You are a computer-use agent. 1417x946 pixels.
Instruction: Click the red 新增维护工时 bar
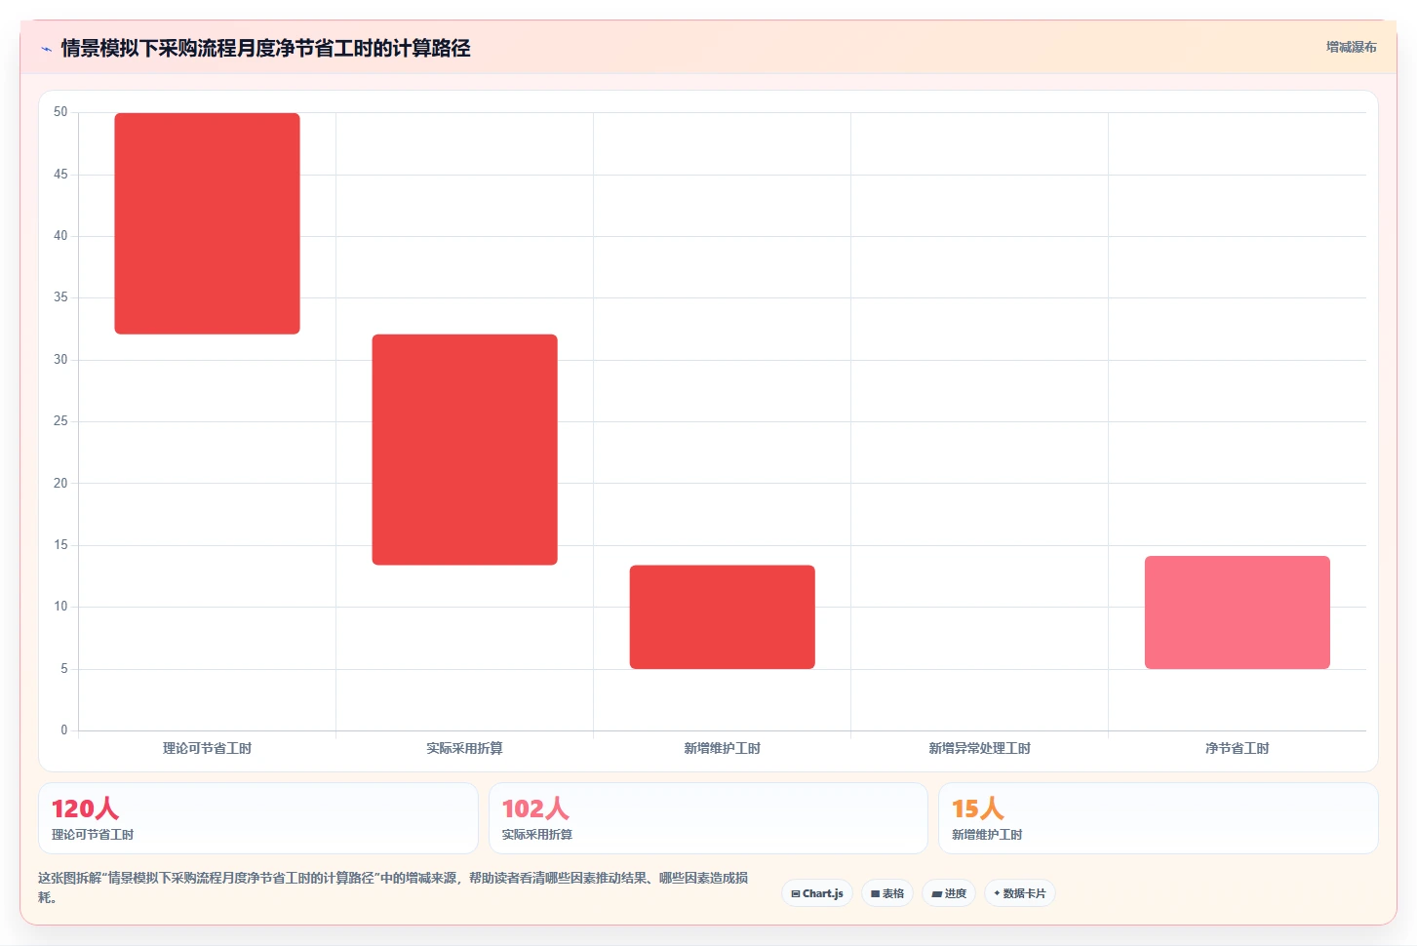722,617
